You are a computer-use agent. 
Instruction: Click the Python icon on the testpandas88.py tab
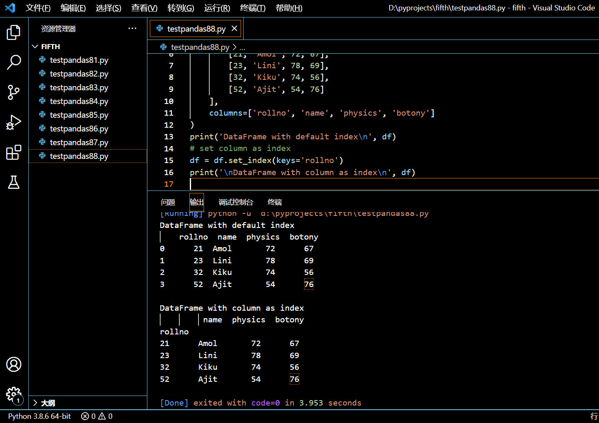point(159,28)
